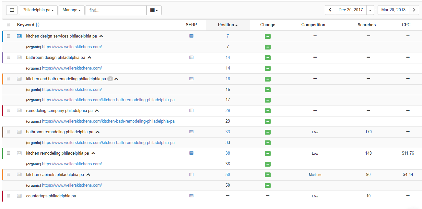Select all keywords with header checkbox
The image size is (422, 209).
click(x=8, y=25)
